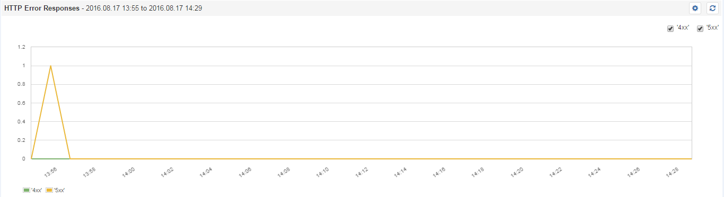The width and height of the screenshot is (724, 197).
Task: Uncheck the '5xx' series checkbox
Action: [x=700, y=29]
